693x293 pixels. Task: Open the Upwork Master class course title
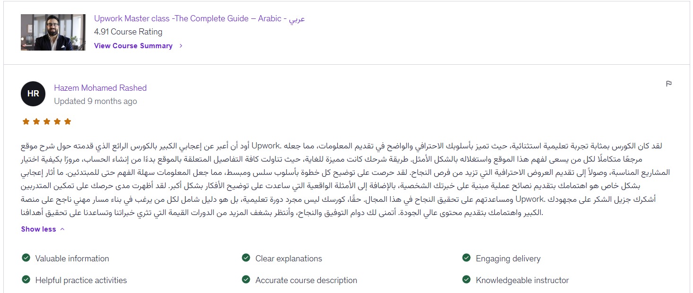199,19
